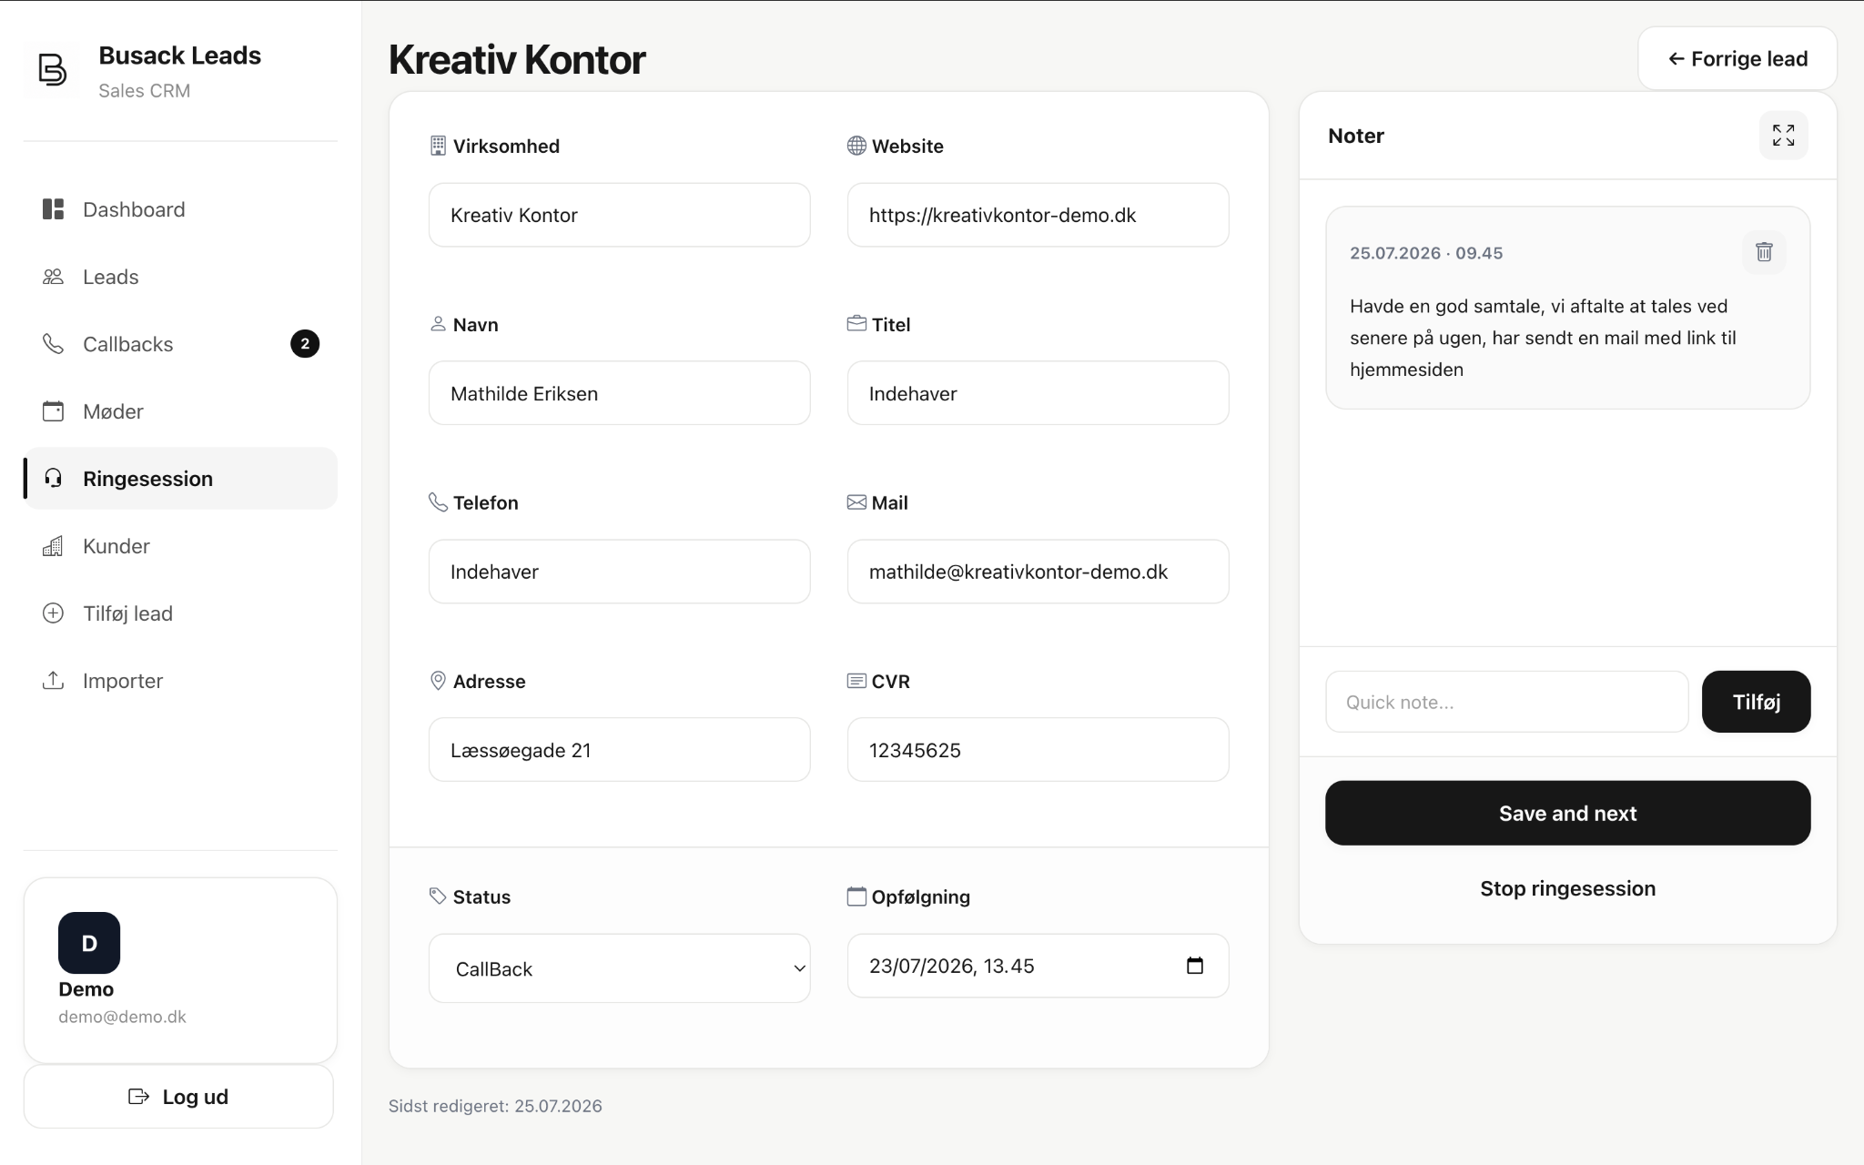Click the Titel briefcase icon

856,323
